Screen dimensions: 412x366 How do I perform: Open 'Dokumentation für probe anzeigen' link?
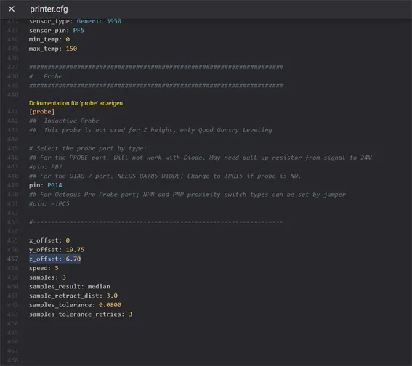(x=76, y=103)
